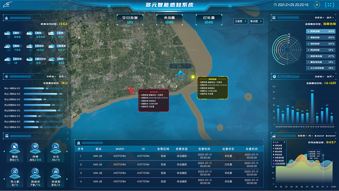The image size is (339, 191).
Task: Open the 执法车 enforcement vehicle icon
Action: pos(56,173)
